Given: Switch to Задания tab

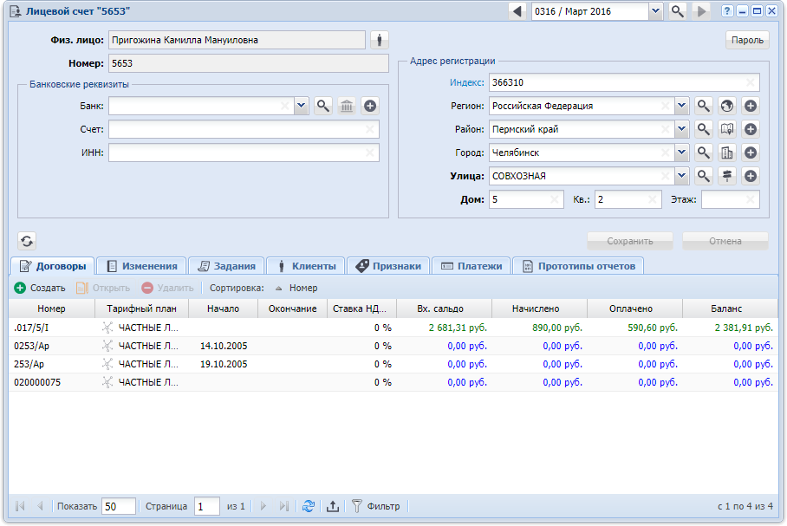Looking at the screenshot, I should pyautogui.click(x=226, y=266).
